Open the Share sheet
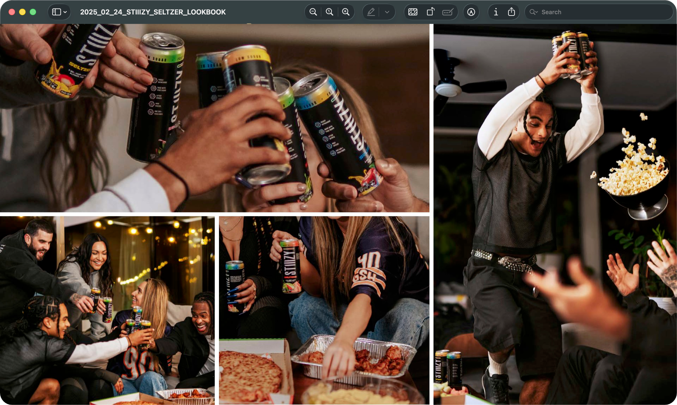Viewport: 677px width, 405px height. [x=512, y=12]
